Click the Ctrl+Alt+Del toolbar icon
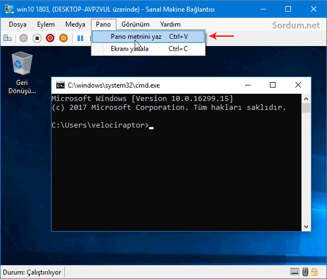327x279 pixels. click(8, 38)
